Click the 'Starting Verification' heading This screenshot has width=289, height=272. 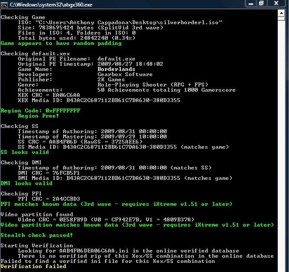pos(37,246)
